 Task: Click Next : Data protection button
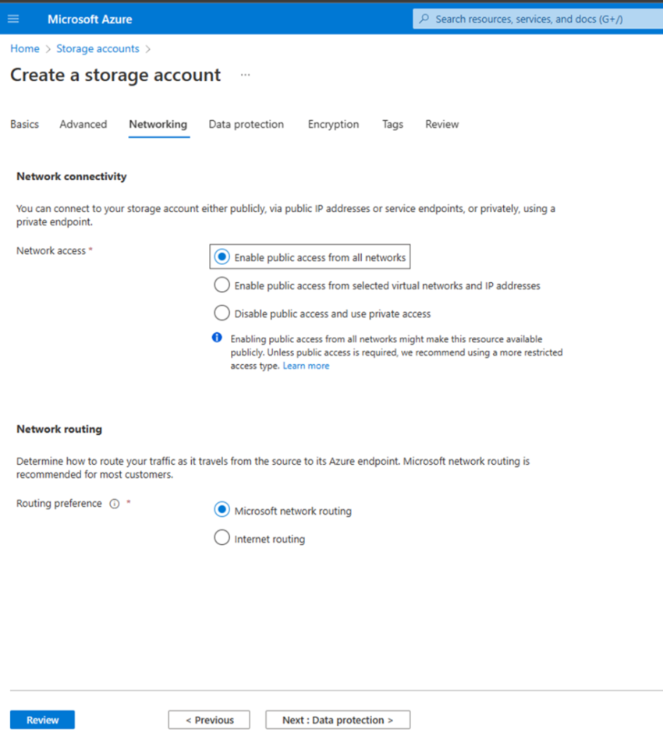tap(338, 720)
